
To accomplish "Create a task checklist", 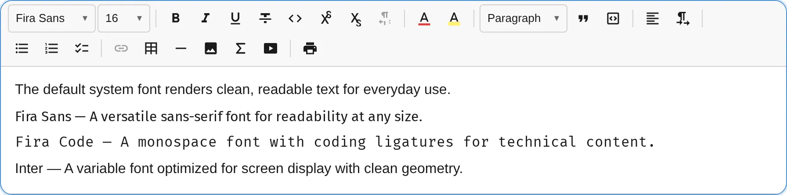I will click(x=82, y=48).
